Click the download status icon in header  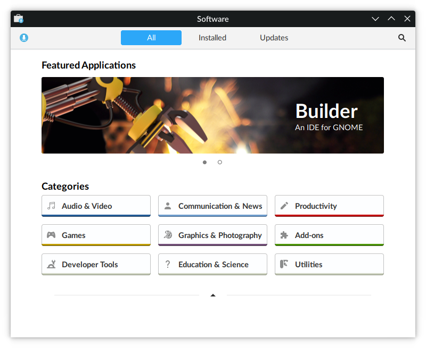point(24,38)
